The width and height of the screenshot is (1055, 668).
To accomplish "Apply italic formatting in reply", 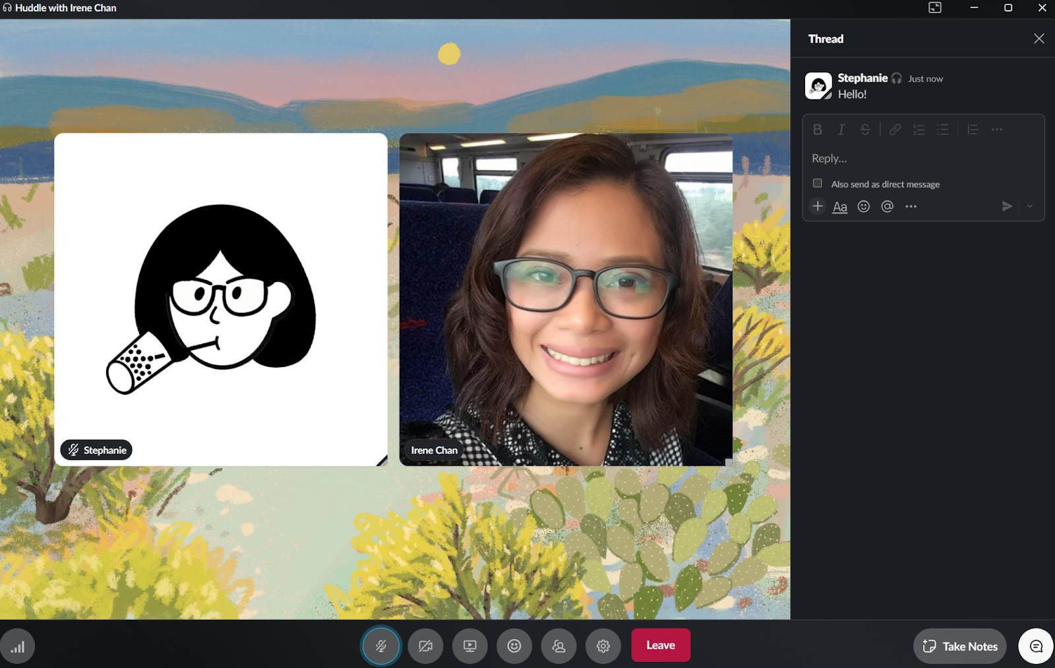I will (x=841, y=130).
